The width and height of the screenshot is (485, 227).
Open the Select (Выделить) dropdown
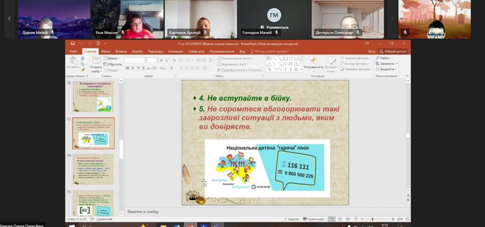[x=387, y=69]
